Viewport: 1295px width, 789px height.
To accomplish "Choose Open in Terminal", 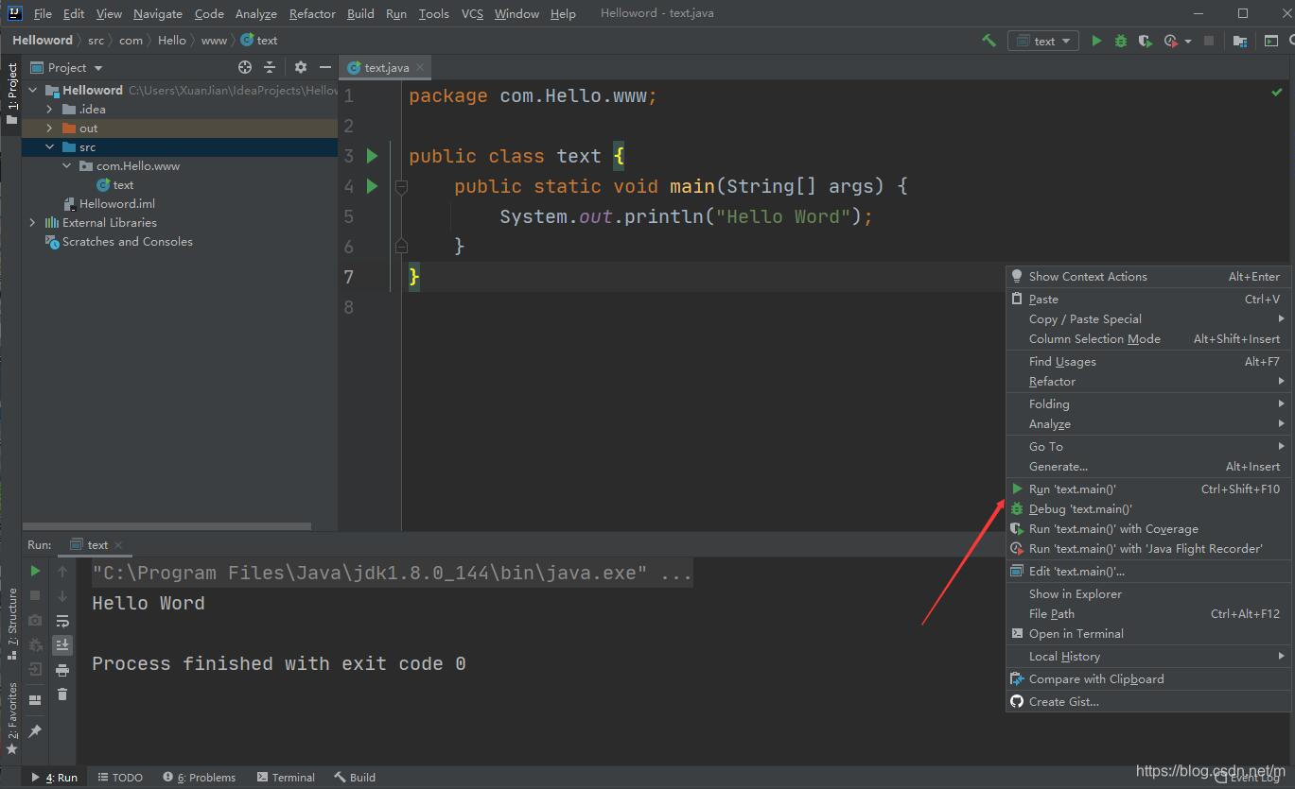I will (1148, 633).
